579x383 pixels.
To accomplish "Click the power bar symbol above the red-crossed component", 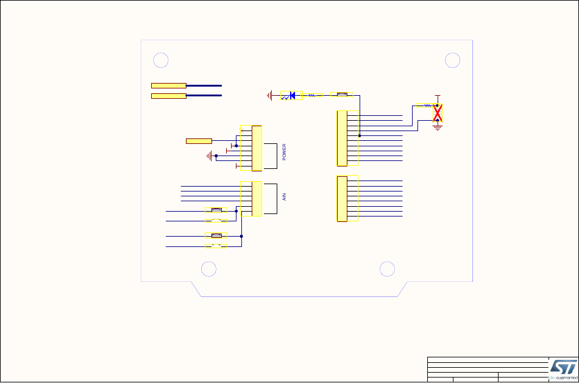I will [438, 97].
